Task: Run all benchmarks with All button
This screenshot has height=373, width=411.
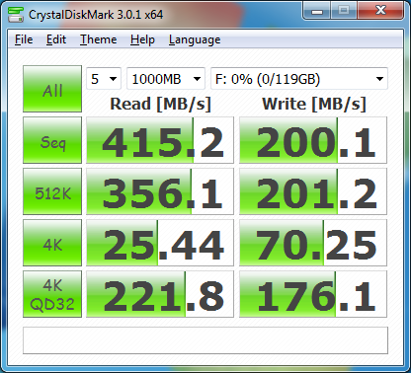Action: click(52, 89)
